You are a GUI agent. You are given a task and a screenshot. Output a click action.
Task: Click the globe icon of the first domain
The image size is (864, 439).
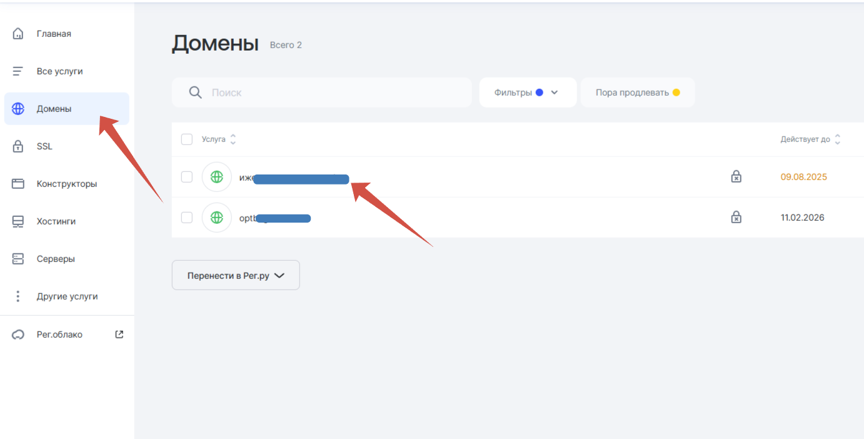216,177
